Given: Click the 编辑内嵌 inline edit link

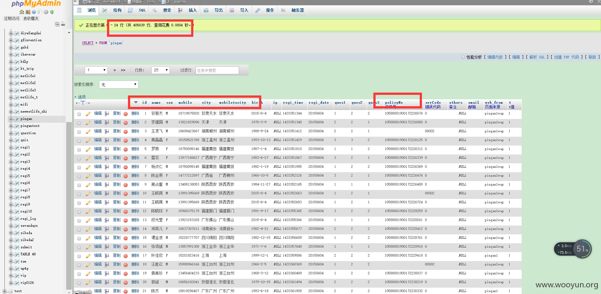Looking at the screenshot, I should pos(495,57).
